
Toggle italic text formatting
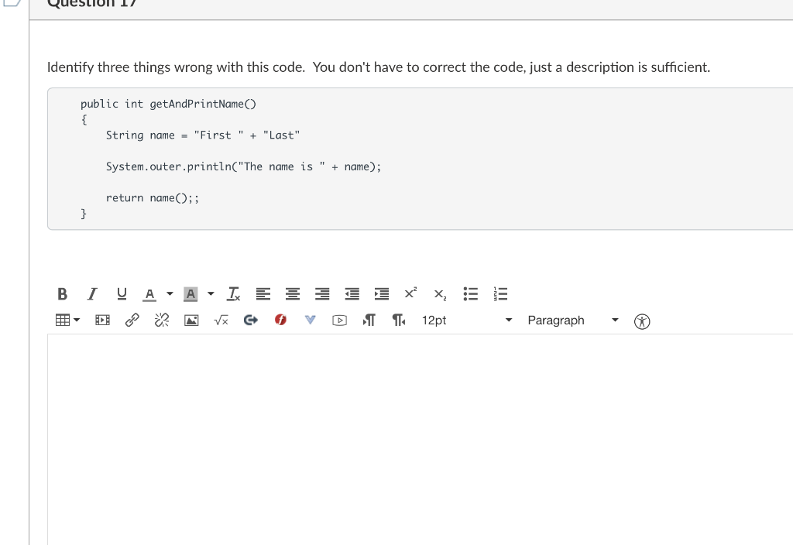point(91,293)
